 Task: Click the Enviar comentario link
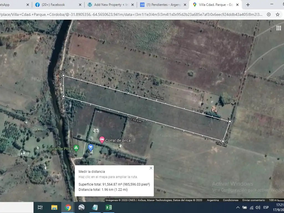tap(253, 200)
